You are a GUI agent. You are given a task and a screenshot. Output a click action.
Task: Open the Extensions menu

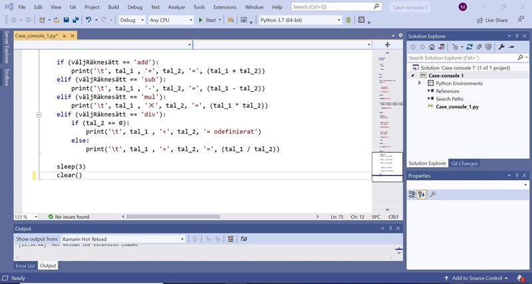pyautogui.click(x=224, y=7)
